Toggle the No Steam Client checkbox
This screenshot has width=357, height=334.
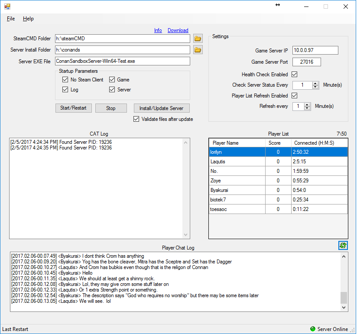65,80
